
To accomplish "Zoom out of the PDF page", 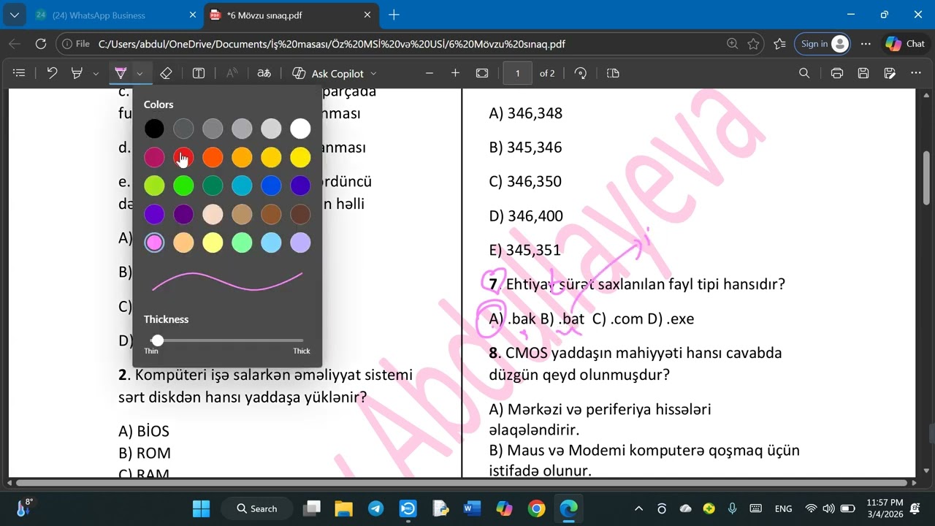I will [430, 73].
